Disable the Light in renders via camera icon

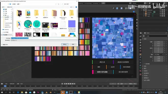[x=164, y=16]
